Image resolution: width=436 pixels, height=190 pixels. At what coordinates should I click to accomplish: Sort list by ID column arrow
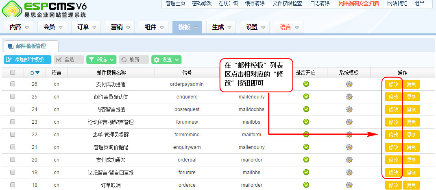pyautogui.click(x=37, y=72)
